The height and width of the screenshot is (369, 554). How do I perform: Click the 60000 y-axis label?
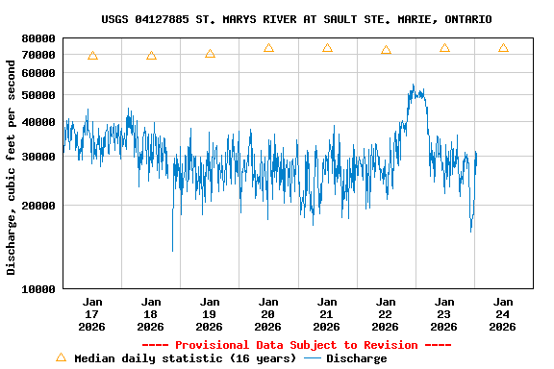click(x=38, y=73)
